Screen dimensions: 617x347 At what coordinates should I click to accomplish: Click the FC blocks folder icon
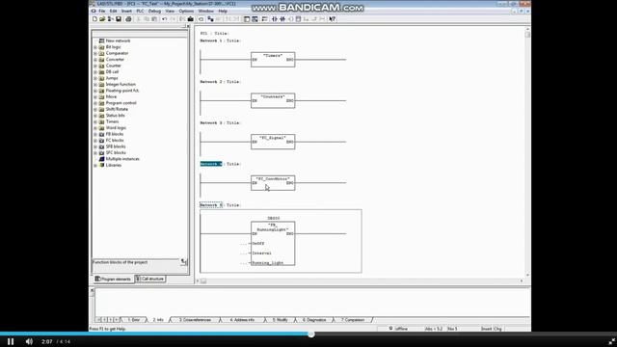pos(101,140)
